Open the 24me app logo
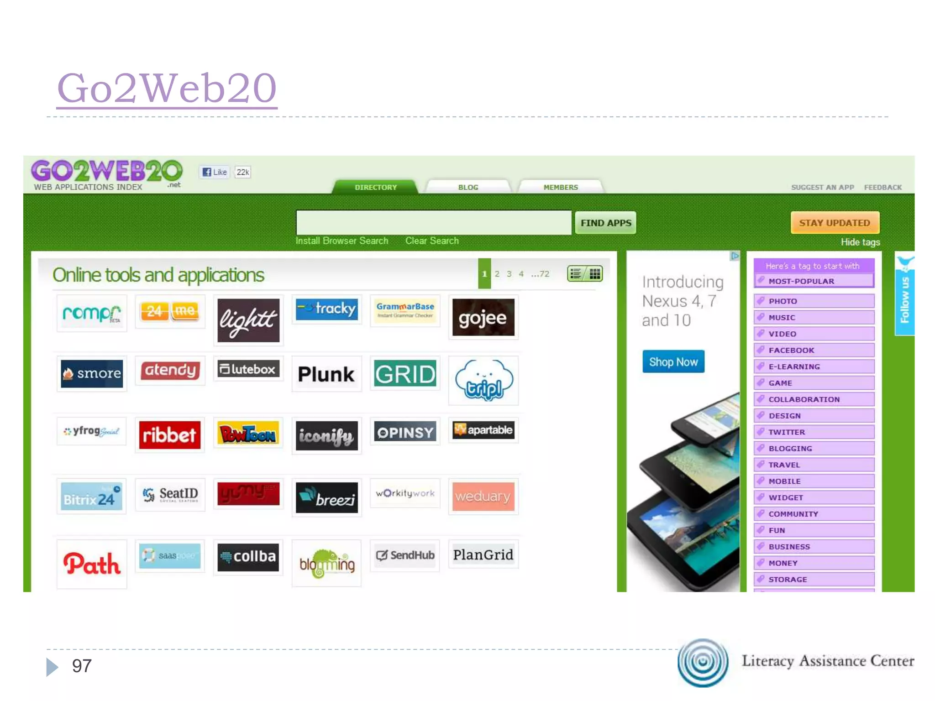Viewport: 935px width, 701px height. pos(170,312)
